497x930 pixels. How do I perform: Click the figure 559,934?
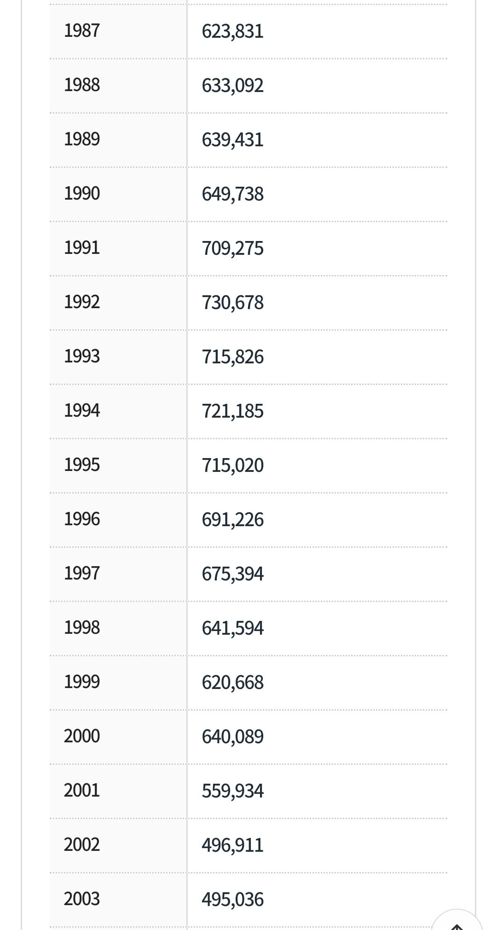click(232, 791)
